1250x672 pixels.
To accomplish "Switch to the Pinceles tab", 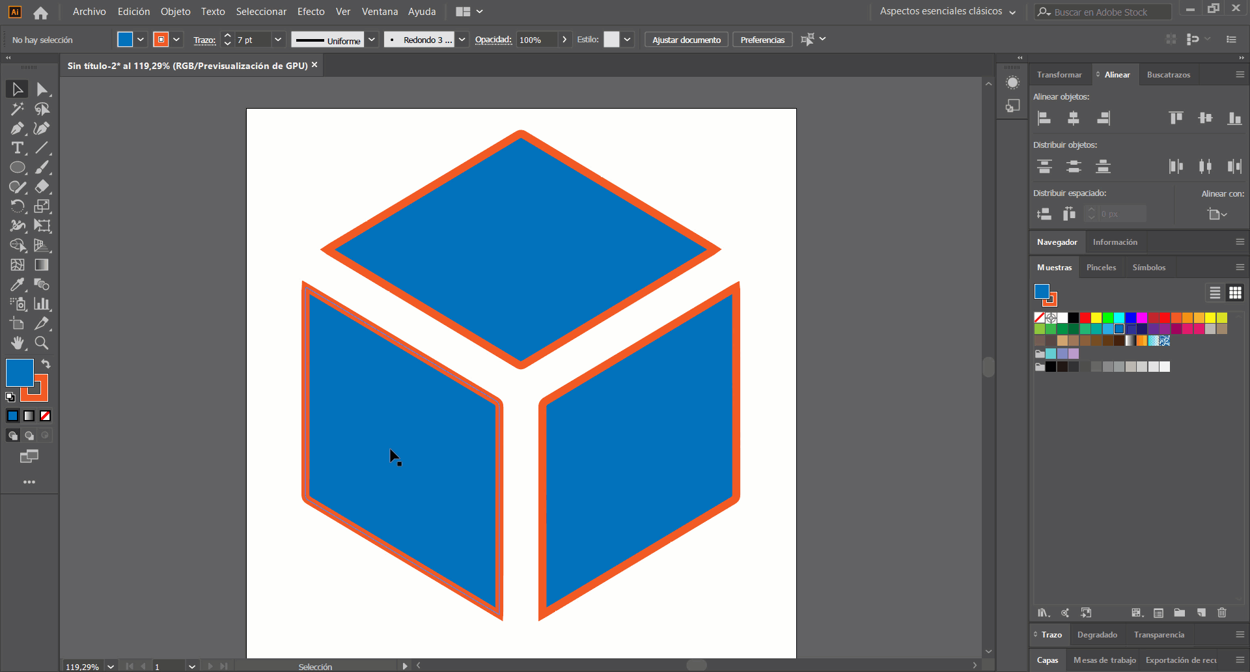I will [1101, 268].
